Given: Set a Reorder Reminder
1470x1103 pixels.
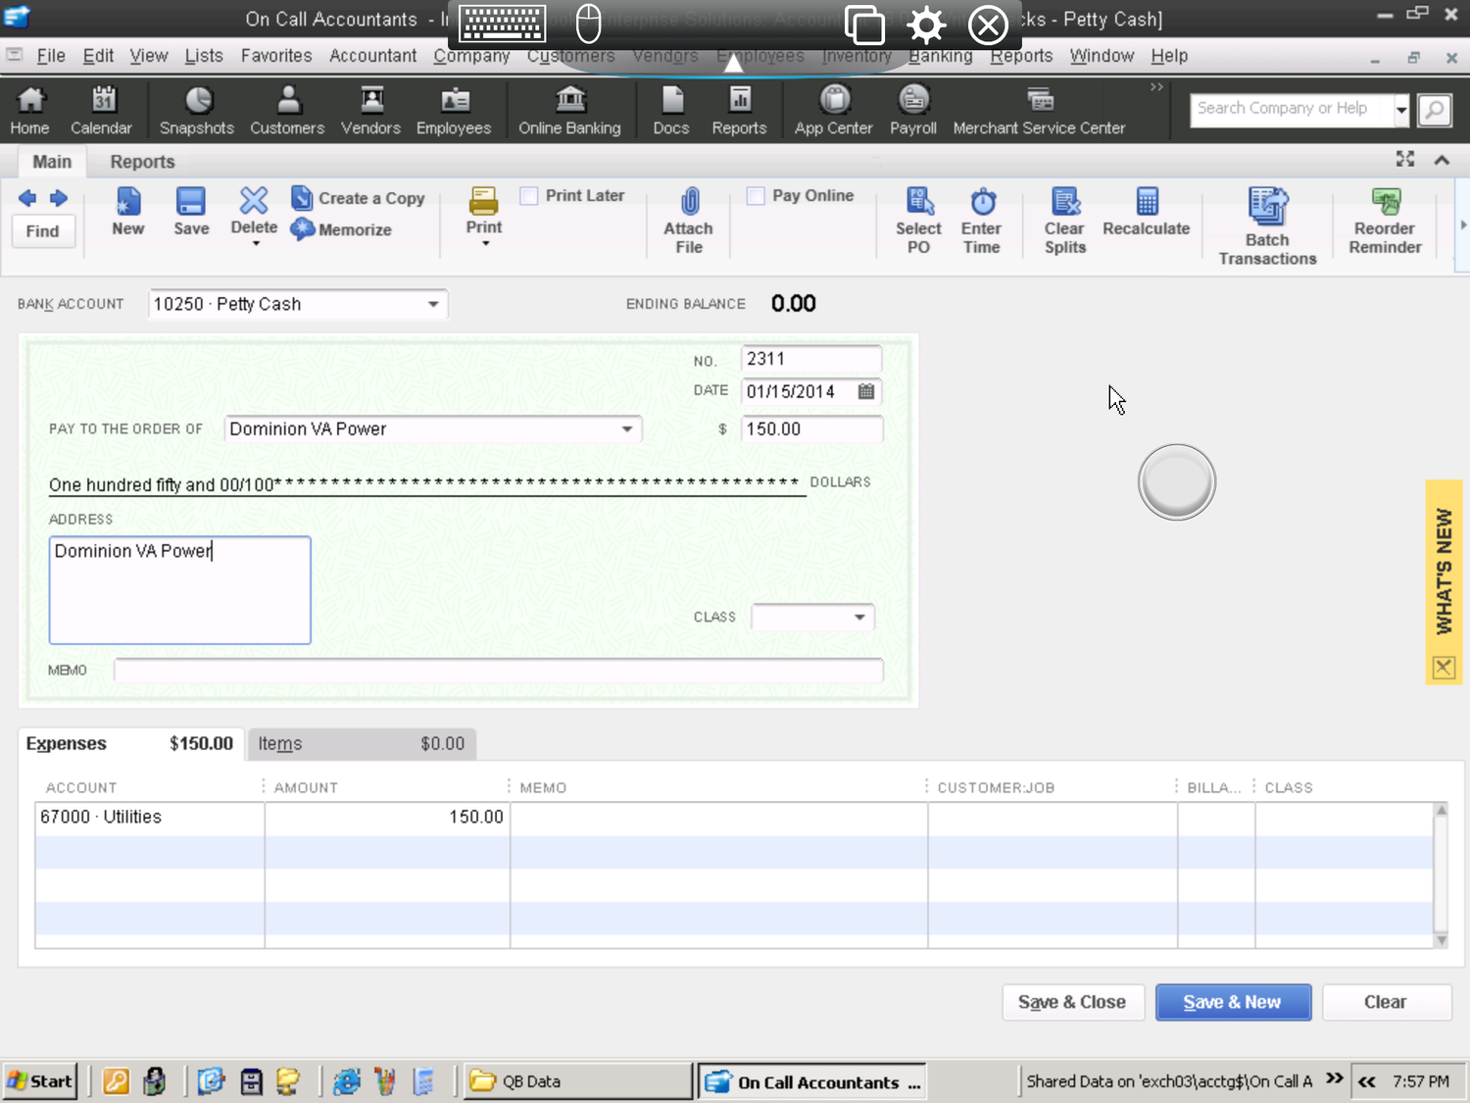Looking at the screenshot, I should pyautogui.click(x=1385, y=222).
